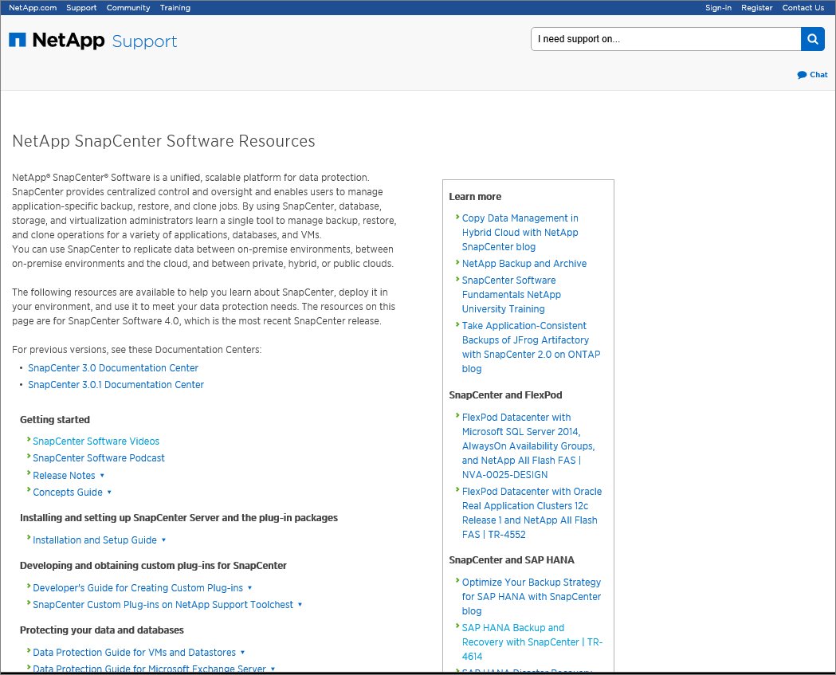Expand Data Protection Guide for VMs arrow
Image resolution: width=836 pixels, height=675 pixels.
[x=242, y=652]
